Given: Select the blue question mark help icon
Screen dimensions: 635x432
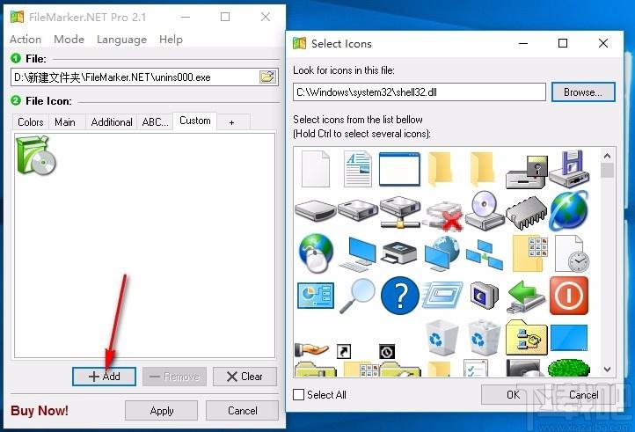Looking at the screenshot, I should (x=399, y=296).
